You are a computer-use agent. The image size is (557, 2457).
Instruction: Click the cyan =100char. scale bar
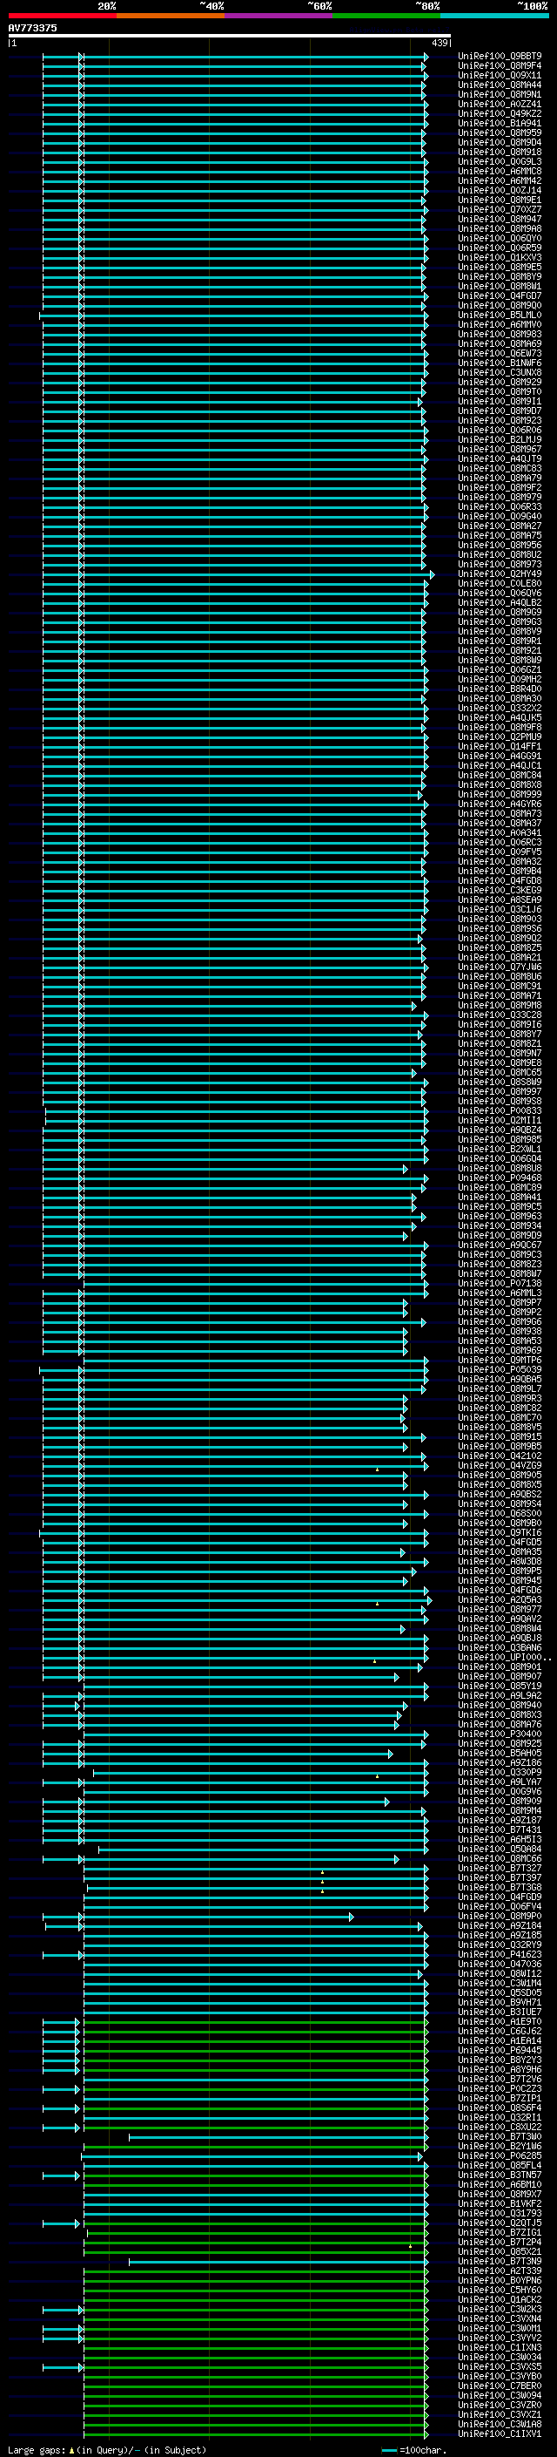tap(388, 2450)
